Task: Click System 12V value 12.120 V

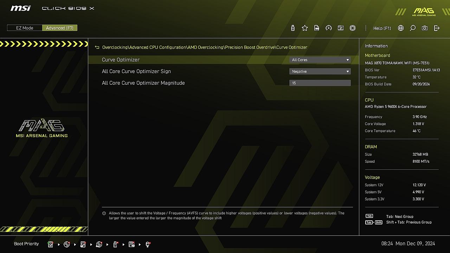Action: (419, 185)
